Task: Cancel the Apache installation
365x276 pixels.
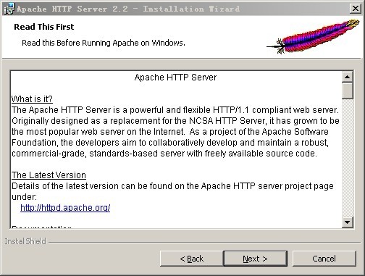Action: 324,259
